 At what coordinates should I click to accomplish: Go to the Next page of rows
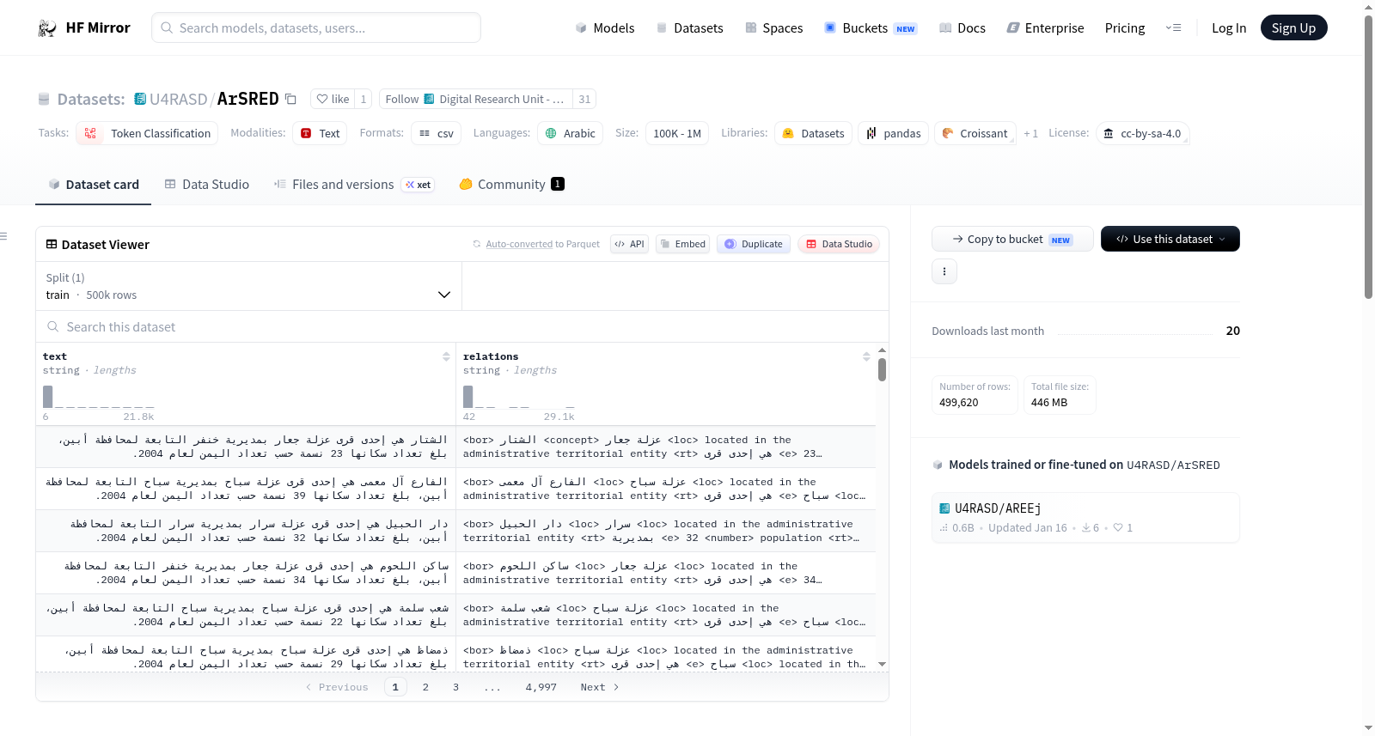pos(599,687)
